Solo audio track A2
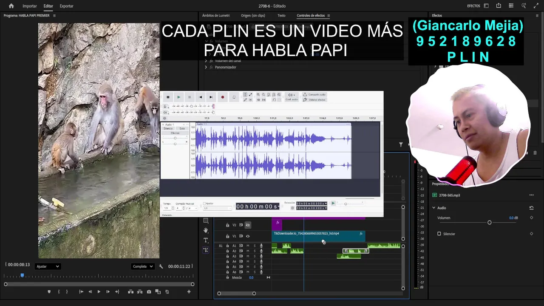This screenshot has height=306, width=544. [255, 251]
